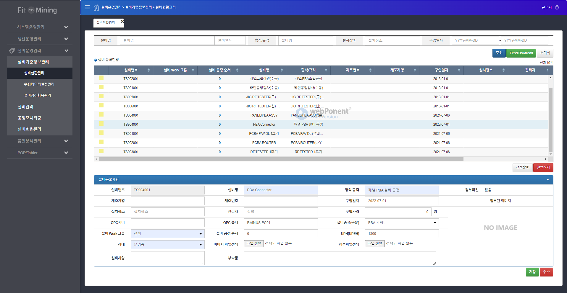Click the table horizontal scrollbar
Image resolution: width=567 pixels, height=293 pixels.
(281, 159)
